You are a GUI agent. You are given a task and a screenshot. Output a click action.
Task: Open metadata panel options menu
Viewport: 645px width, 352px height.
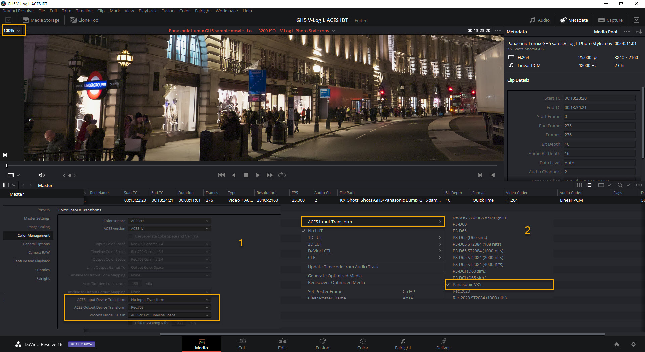627,31
